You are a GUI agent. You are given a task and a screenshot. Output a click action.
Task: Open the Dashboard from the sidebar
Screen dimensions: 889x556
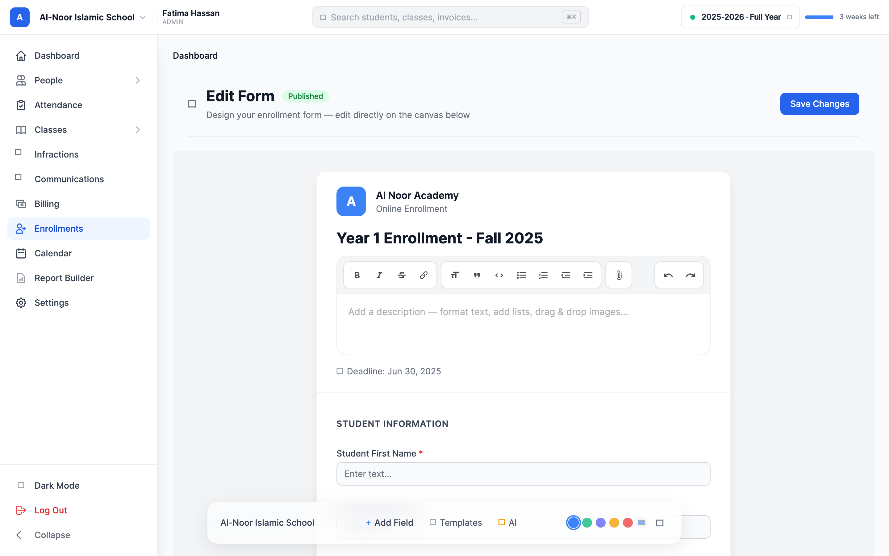79,56
